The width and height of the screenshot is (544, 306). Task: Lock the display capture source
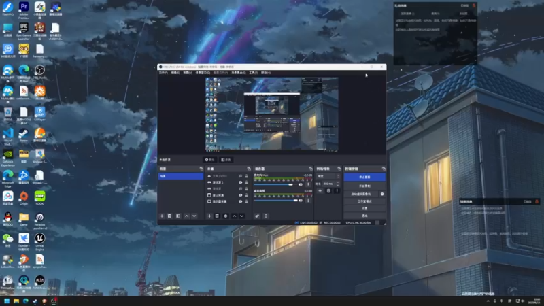246,201
